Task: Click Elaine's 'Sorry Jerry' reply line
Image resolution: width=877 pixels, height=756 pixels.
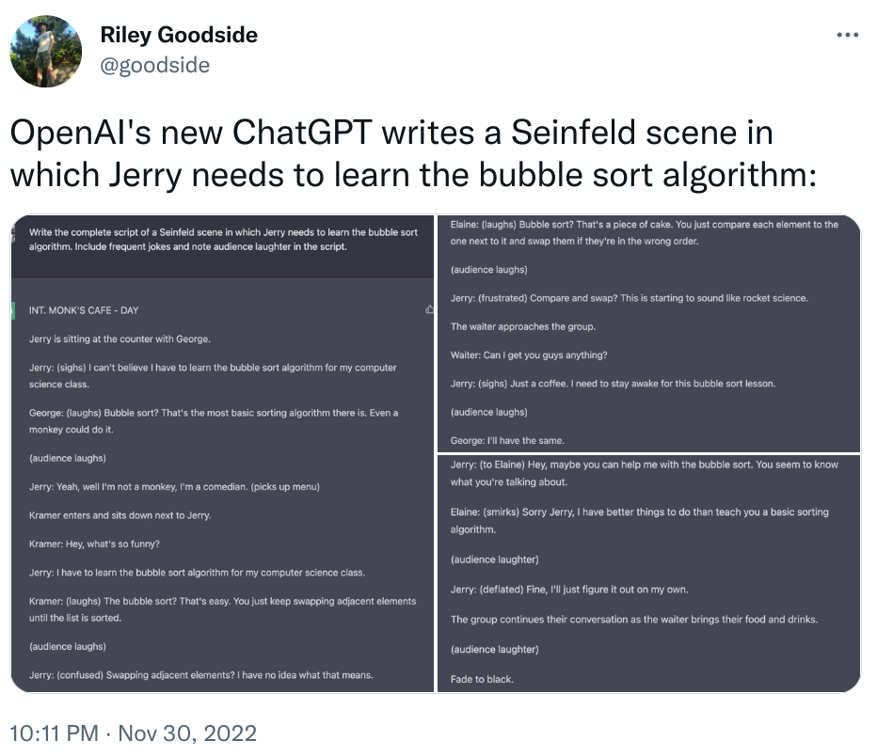Action: (x=639, y=520)
